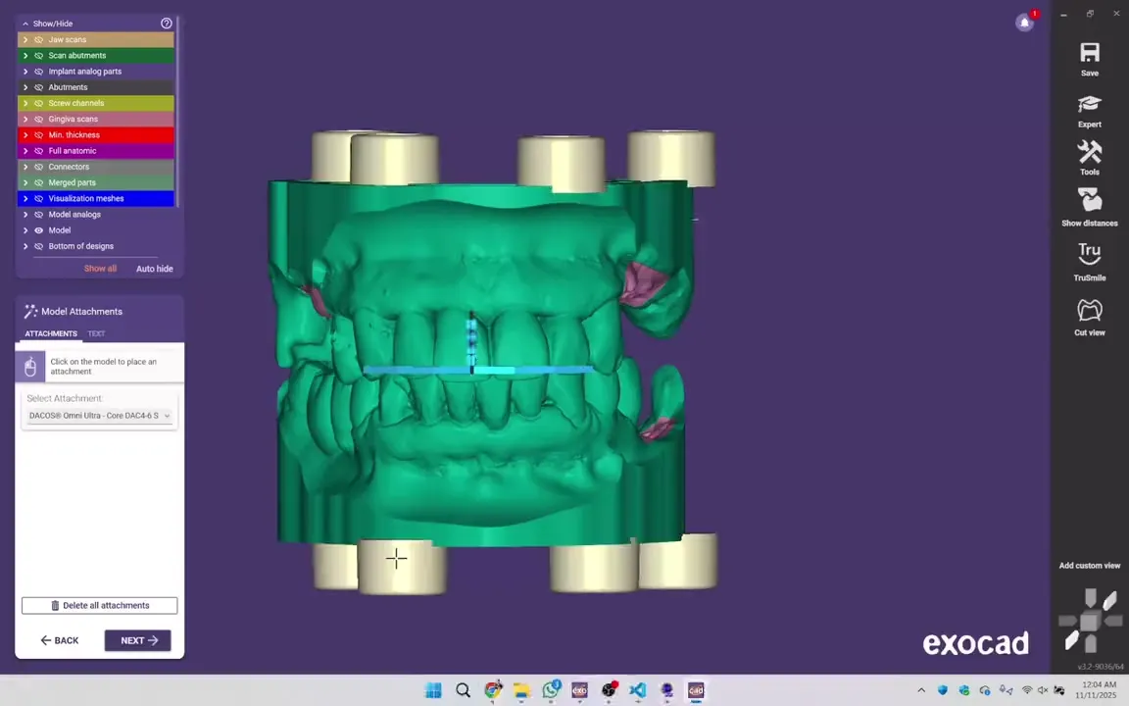Expand the Connectors group chevron

click(25, 167)
